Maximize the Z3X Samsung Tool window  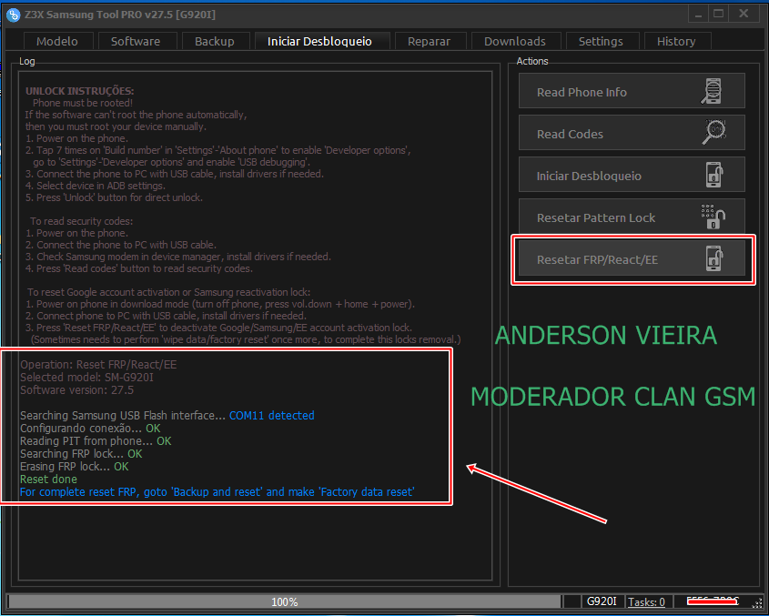tap(718, 15)
